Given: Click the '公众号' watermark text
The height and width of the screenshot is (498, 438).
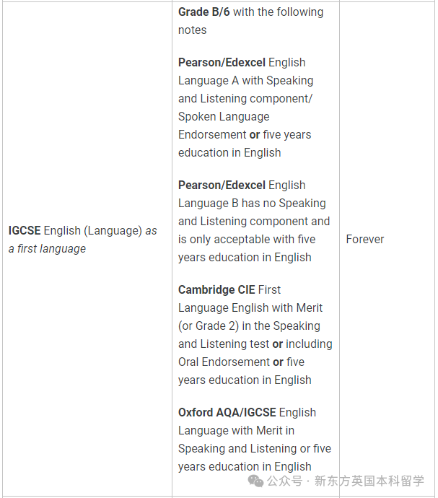Looking at the screenshot, I should [285, 481].
